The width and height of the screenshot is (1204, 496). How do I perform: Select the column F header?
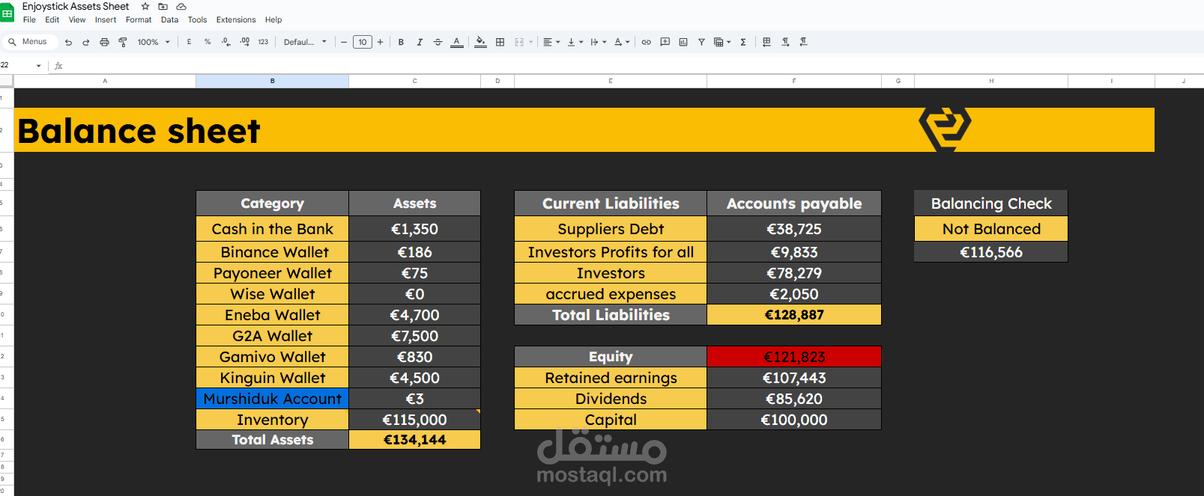(794, 81)
